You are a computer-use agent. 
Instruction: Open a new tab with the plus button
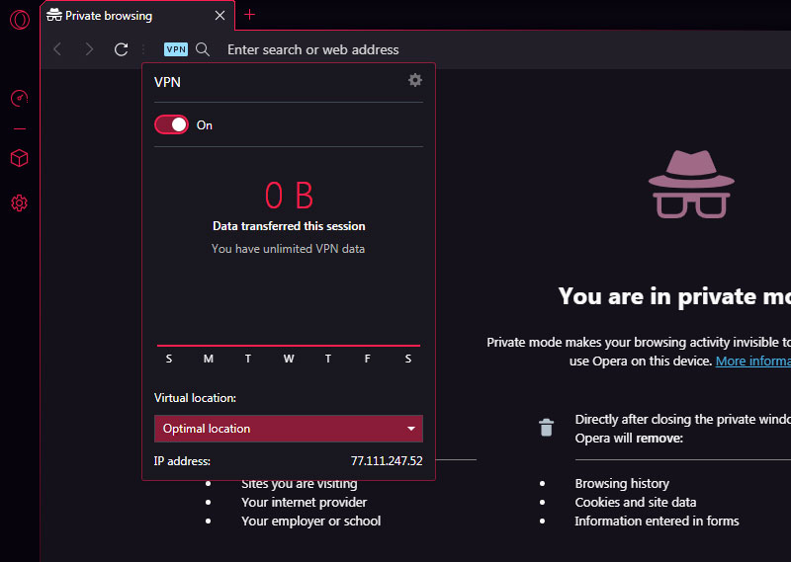[x=250, y=15]
